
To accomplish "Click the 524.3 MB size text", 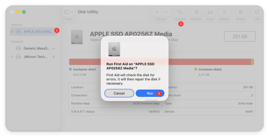I will coord(80,75).
